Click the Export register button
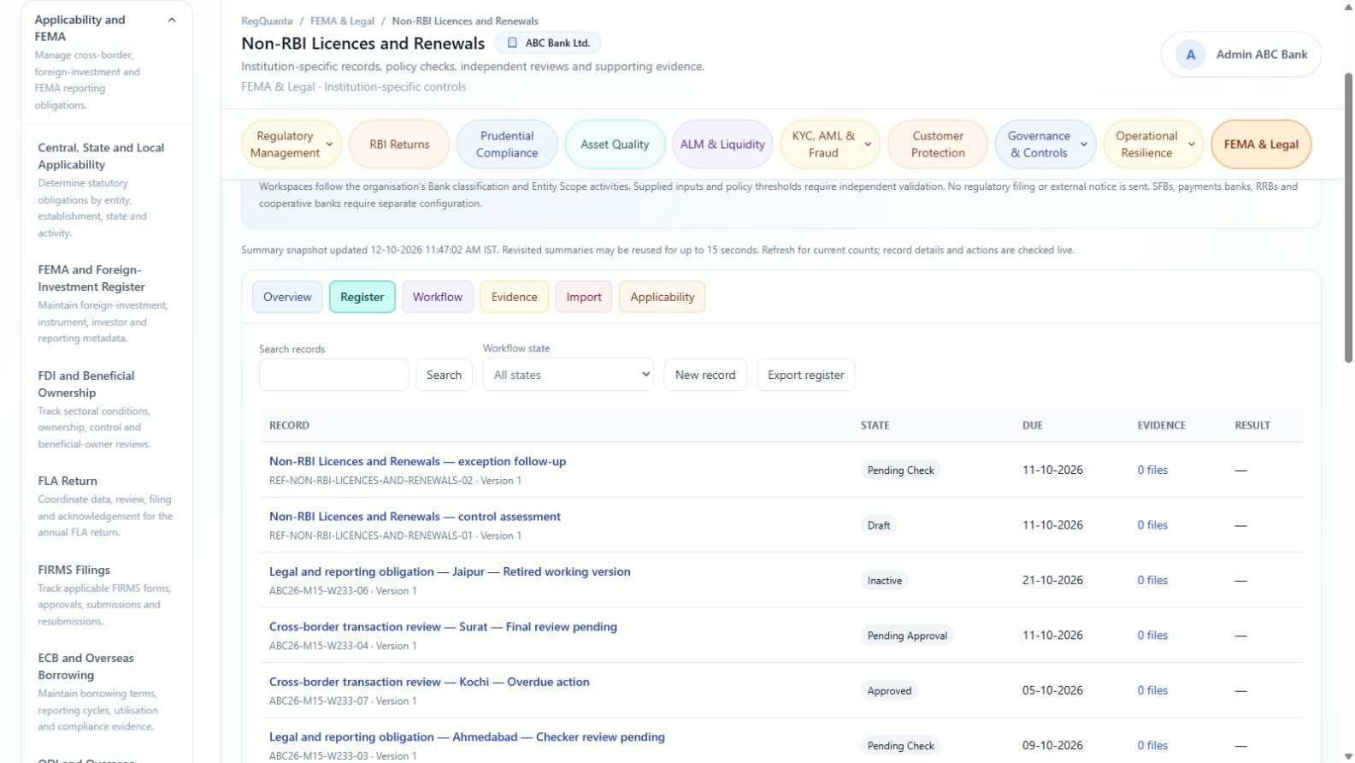Viewport: 1355px width, 763px height. (x=805, y=375)
